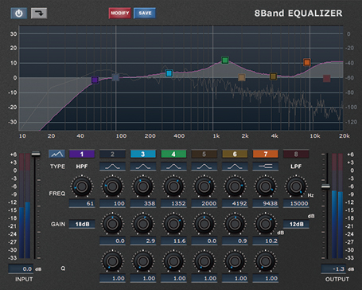Screen dimensions: 362x290
Task: Click the input gain 0.0 dB field
Action: pyautogui.click(x=21, y=268)
